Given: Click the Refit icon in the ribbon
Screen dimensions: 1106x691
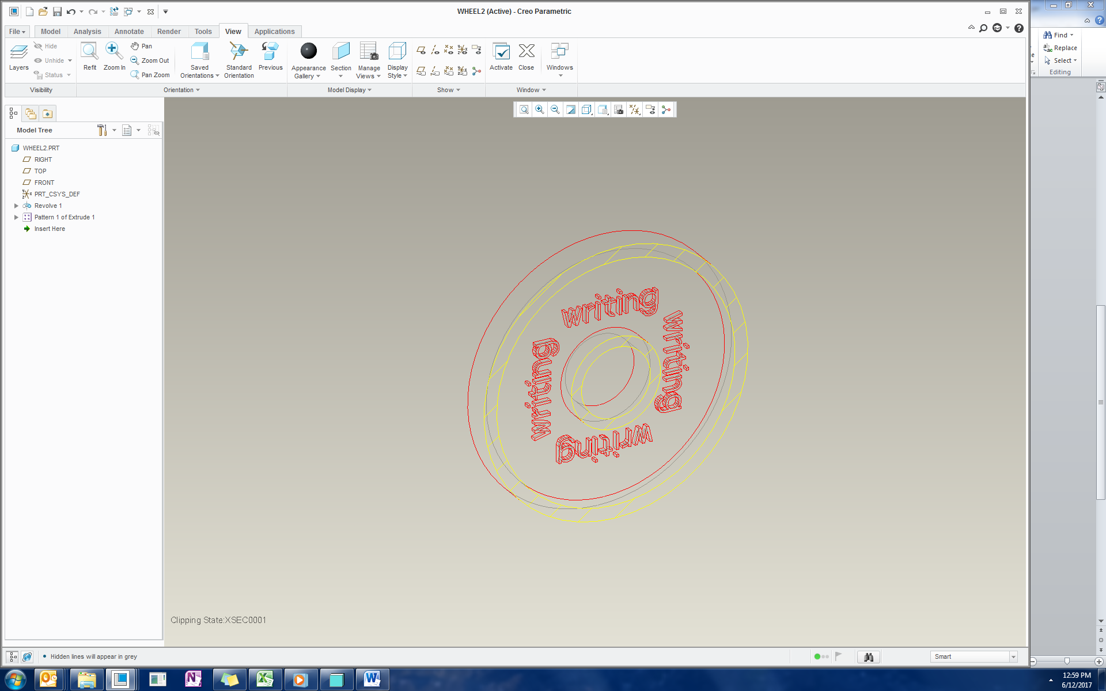Looking at the screenshot, I should (90, 56).
